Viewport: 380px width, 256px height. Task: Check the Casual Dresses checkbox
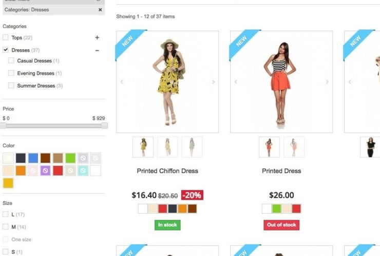point(11,60)
